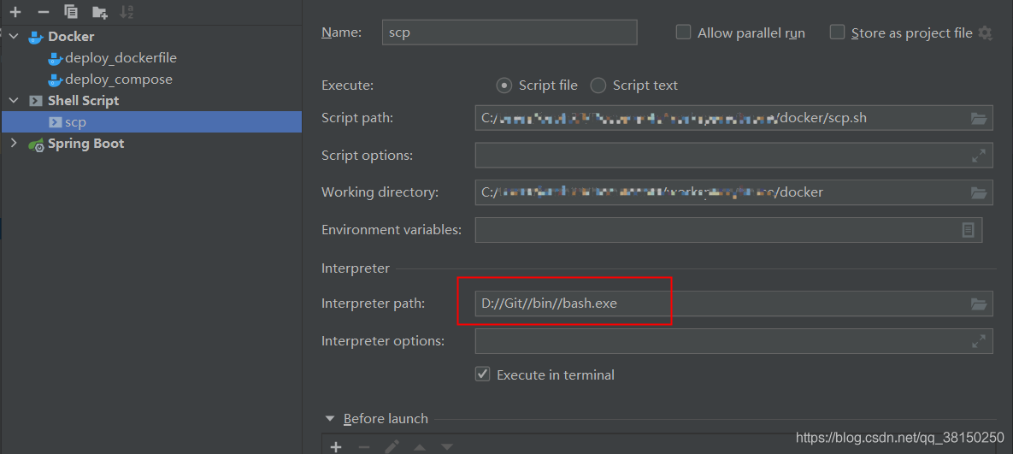Select the Script text radio button
The height and width of the screenshot is (454, 1013).
[598, 85]
